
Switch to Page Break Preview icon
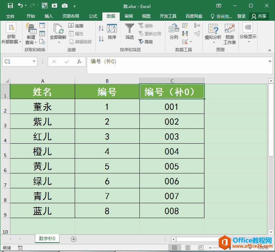coord(201,247)
